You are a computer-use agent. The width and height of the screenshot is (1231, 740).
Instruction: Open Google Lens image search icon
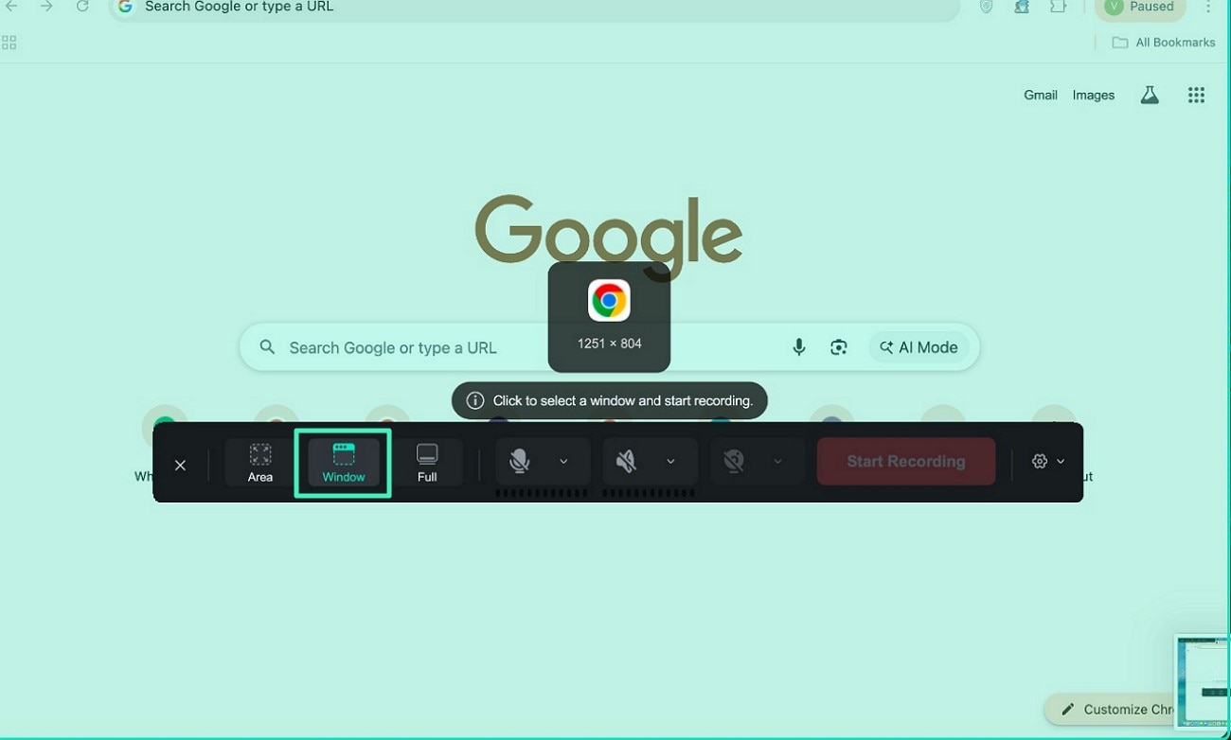pos(839,347)
